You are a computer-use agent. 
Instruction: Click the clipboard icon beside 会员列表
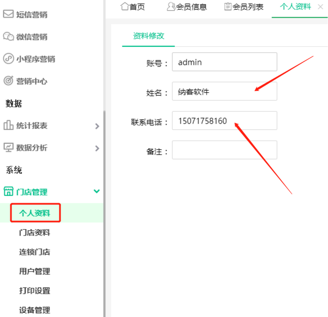tap(227, 6)
